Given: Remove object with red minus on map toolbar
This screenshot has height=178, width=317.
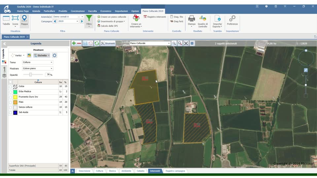Looking at the screenshot, I should (x=79, y=43).
